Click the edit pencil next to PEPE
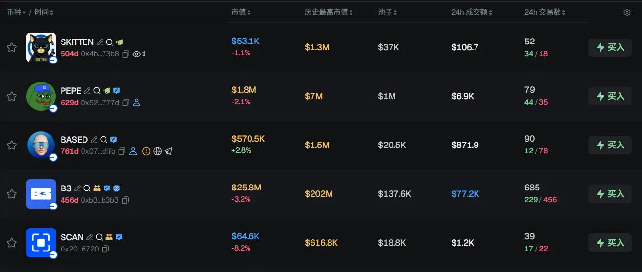642x272 pixels. click(x=87, y=91)
